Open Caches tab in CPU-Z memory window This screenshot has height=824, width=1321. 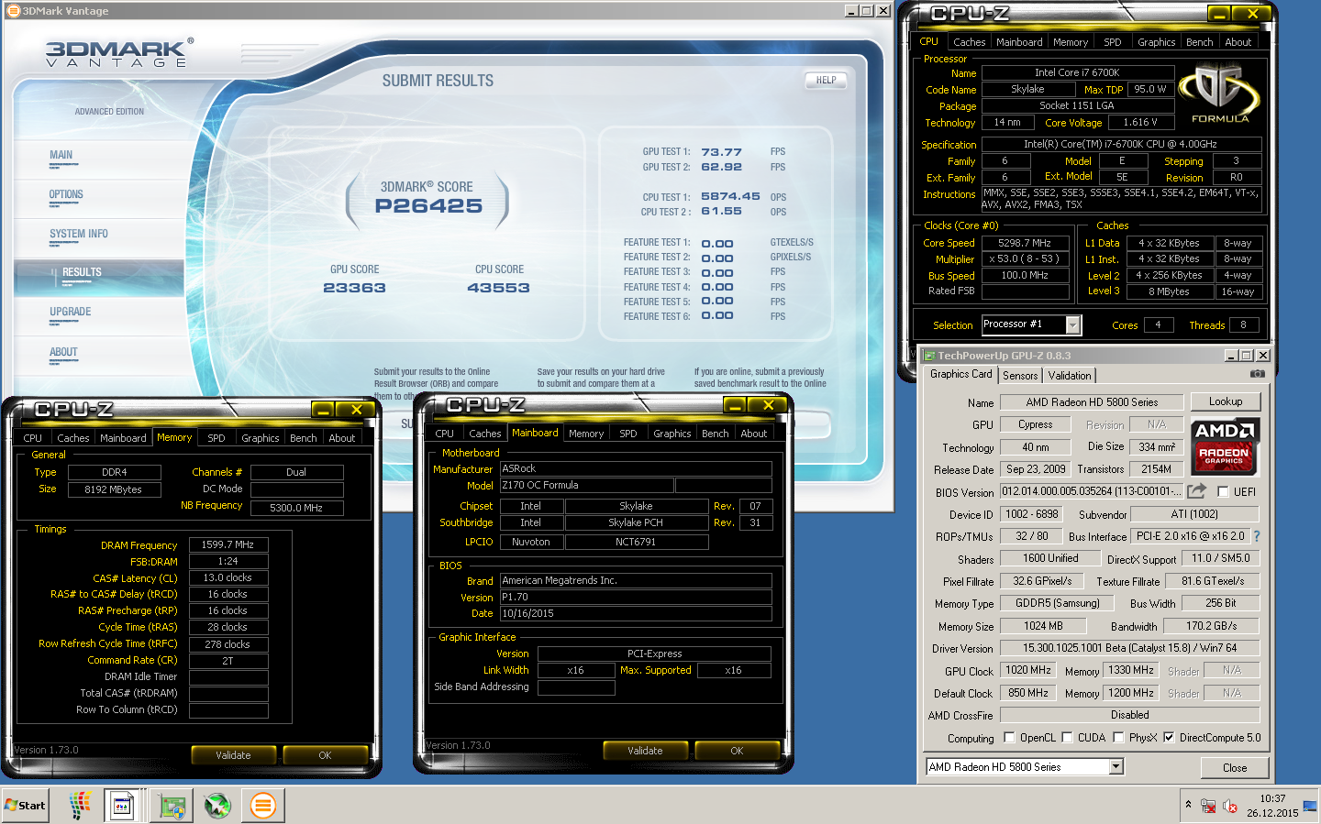(x=72, y=438)
